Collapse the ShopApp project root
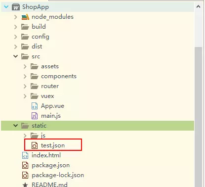Screen dimensions: 205x187 (6, 7)
